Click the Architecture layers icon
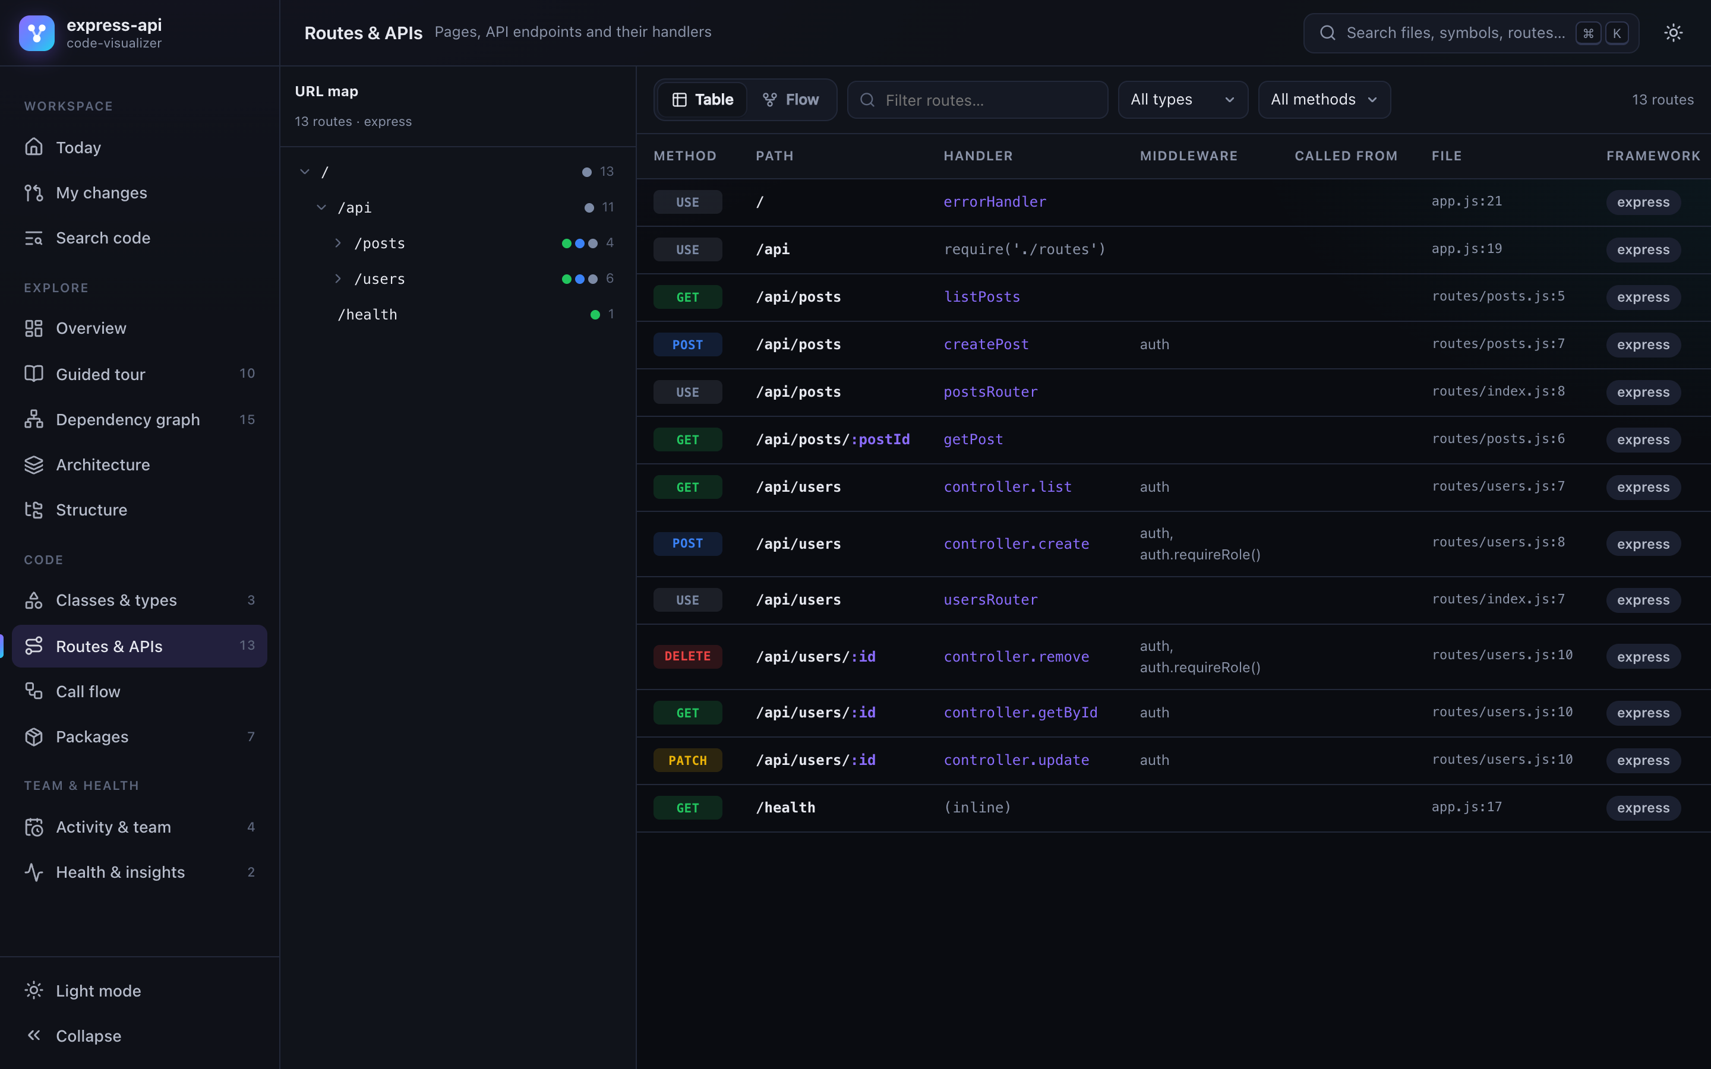The width and height of the screenshot is (1711, 1069). coord(34,464)
